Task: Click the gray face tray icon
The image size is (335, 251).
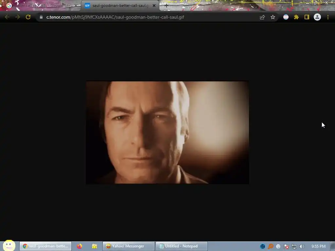Action: [x=278, y=246]
